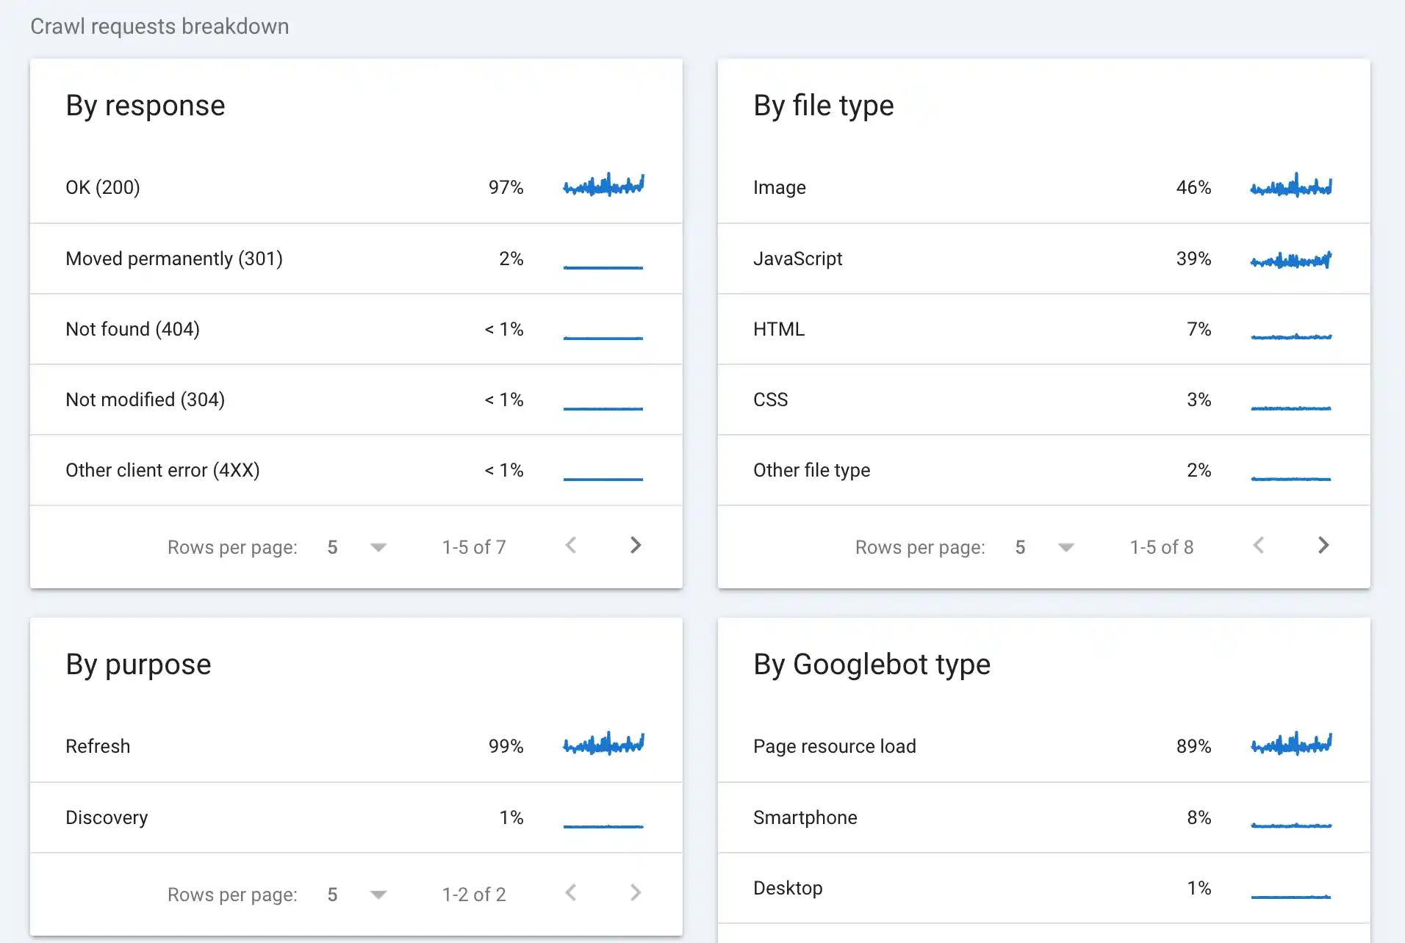Viewport: 1405px width, 943px height.
Task: Open the Smartphone Googlebot row
Action: click(x=1044, y=817)
